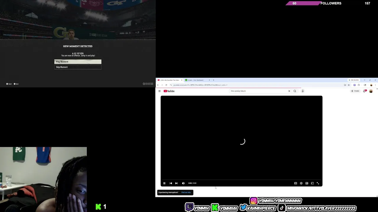Cast the video with the Play on TV icon

coord(312,183)
